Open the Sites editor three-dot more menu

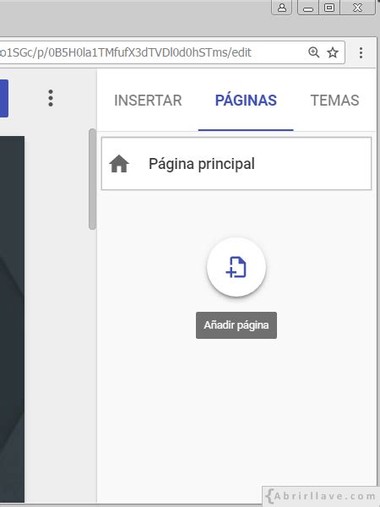point(51,98)
